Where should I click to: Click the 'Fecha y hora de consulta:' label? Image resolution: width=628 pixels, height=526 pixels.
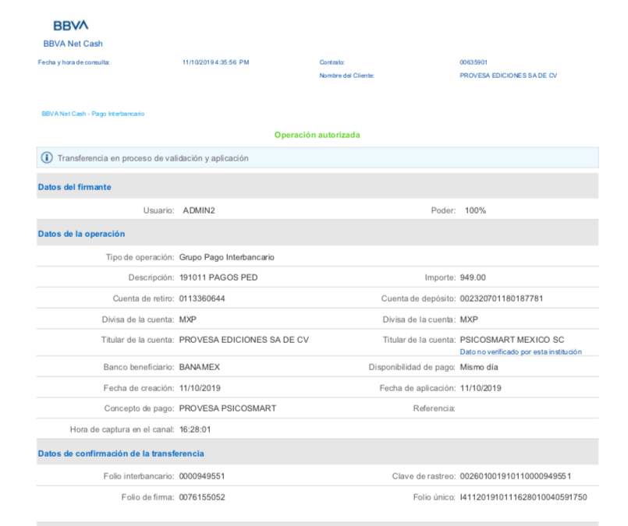74,62
